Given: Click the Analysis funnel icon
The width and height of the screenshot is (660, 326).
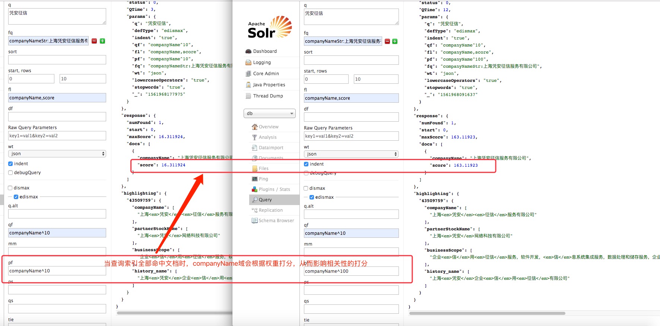Looking at the screenshot, I should (255, 137).
